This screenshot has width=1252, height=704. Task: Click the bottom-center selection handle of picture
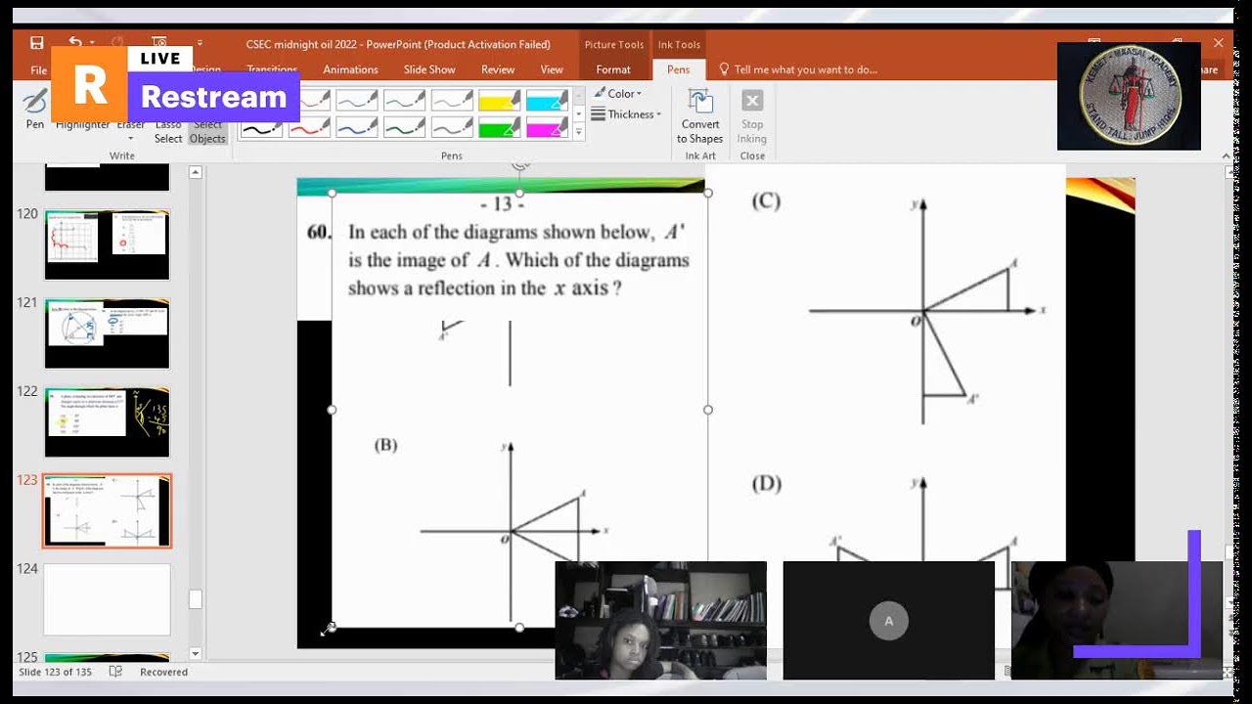pos(519,628)
